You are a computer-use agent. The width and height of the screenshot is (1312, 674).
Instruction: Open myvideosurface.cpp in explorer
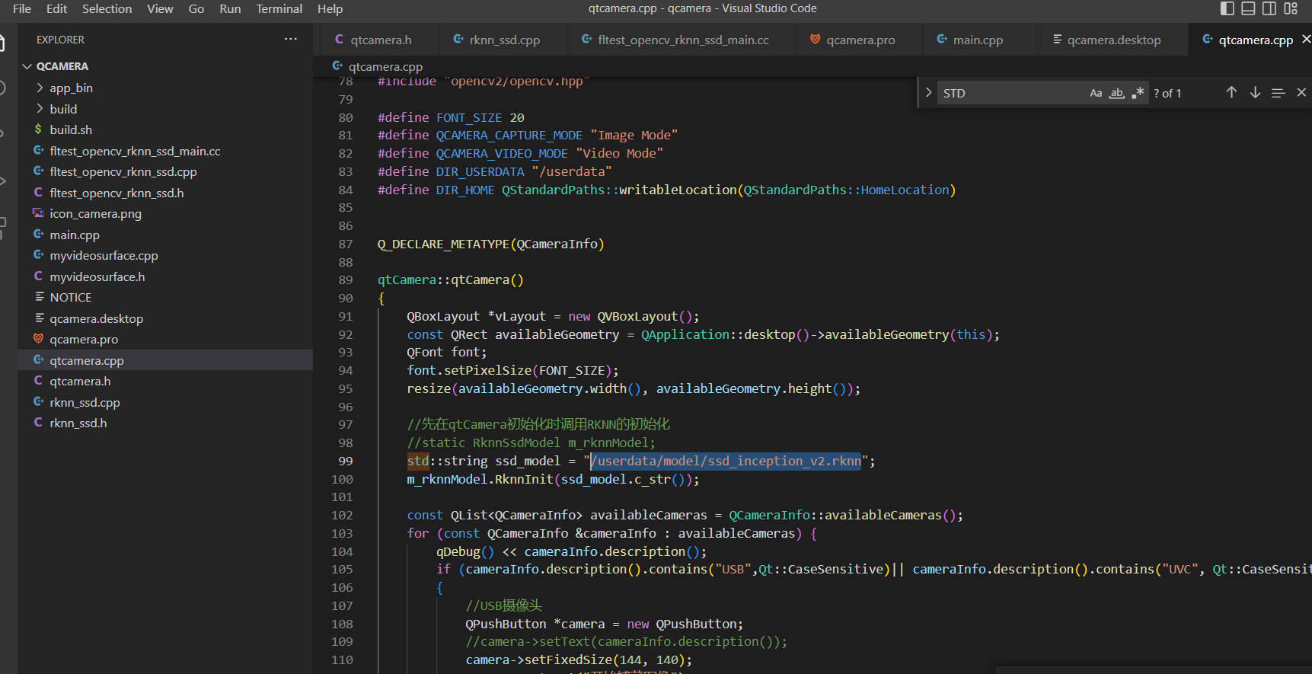[x=165, y=255]
